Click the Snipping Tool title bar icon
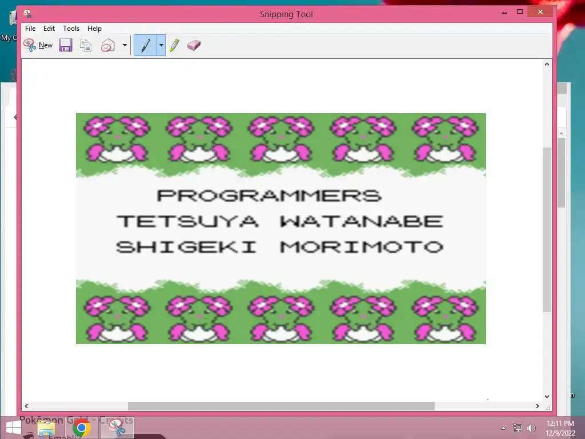585x439 pixels. click(27, 14)
